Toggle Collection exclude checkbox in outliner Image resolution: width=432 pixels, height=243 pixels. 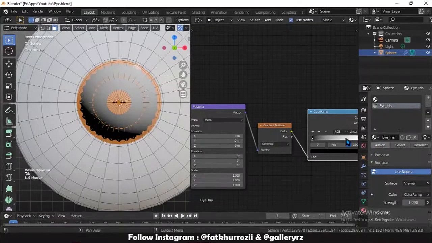[375, 34]
